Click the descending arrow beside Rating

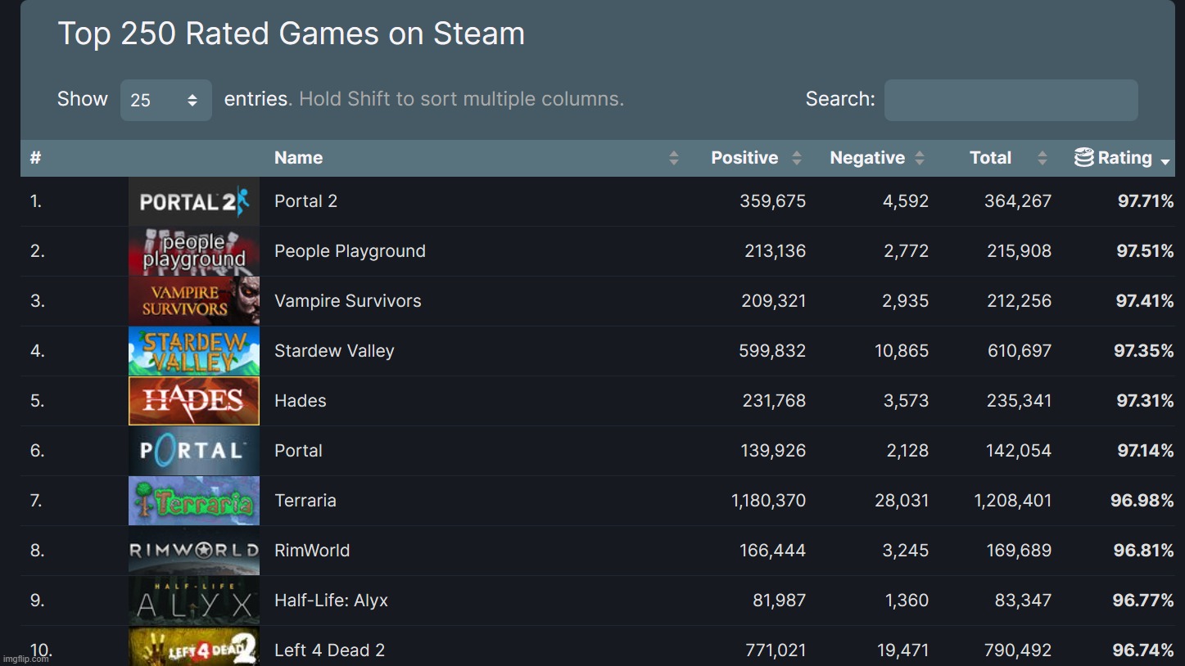(x=1165, y=161)
